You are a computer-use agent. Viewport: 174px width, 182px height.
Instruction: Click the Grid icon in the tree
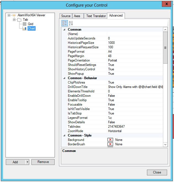point(25,24)
